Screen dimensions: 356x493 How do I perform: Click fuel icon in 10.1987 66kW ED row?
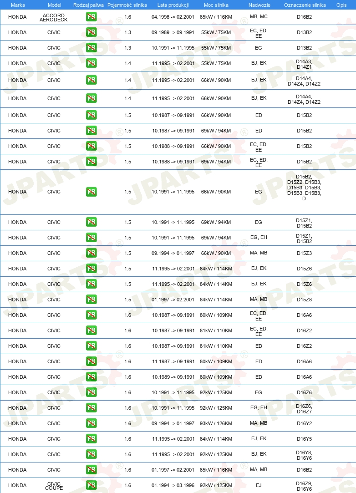point(91,115)
